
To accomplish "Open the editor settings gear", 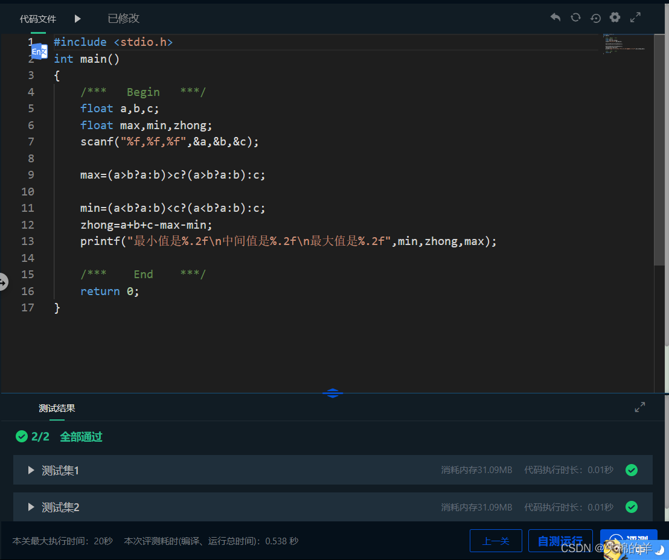I will click(x=615, y=17).
